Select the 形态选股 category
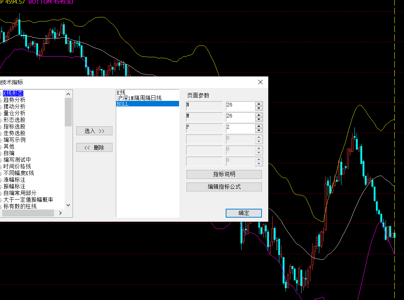Screen dimensions: 404x300 pyautogui.click(x=14, y=120)
